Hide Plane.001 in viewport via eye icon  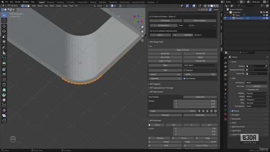264,18
